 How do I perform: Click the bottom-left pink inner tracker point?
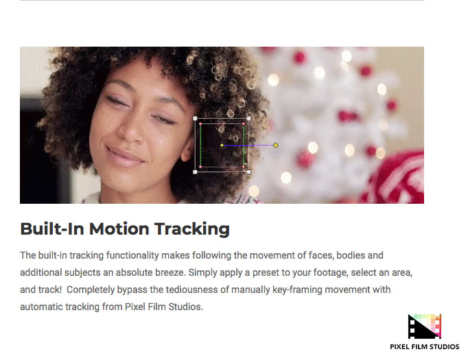point(200,167)
